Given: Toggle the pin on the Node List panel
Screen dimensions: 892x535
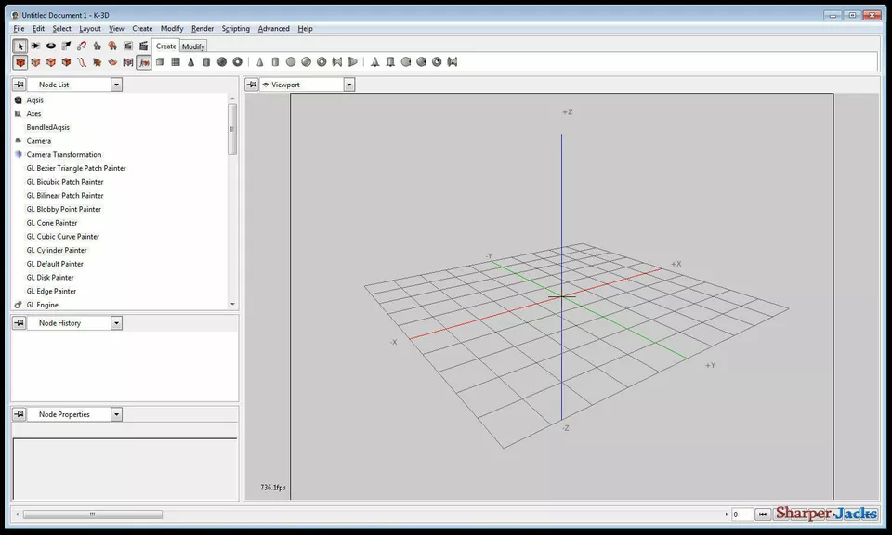Looking at the screenshot, I should pos(19,85).
